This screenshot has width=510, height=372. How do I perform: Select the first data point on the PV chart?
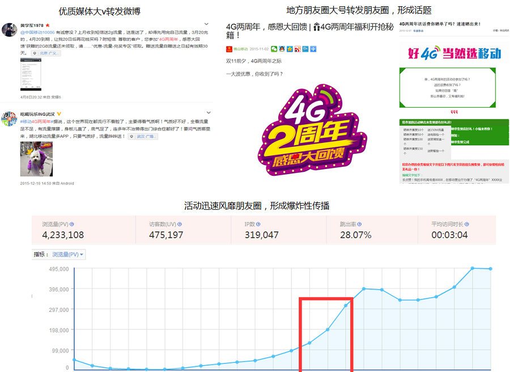point(74,360)
